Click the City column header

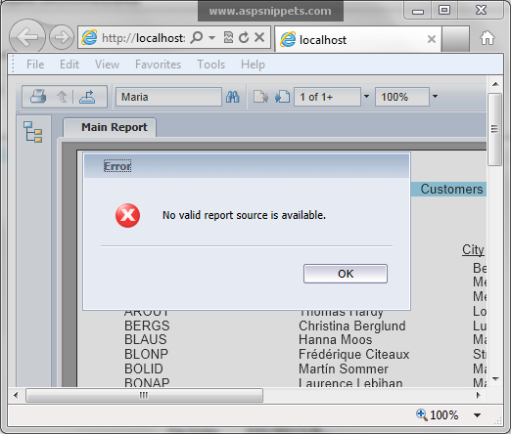473,250
